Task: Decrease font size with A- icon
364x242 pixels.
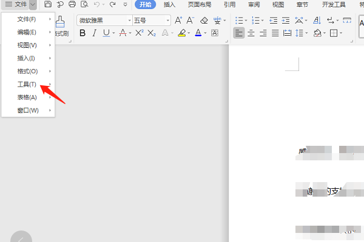Action: click(190, 21)
